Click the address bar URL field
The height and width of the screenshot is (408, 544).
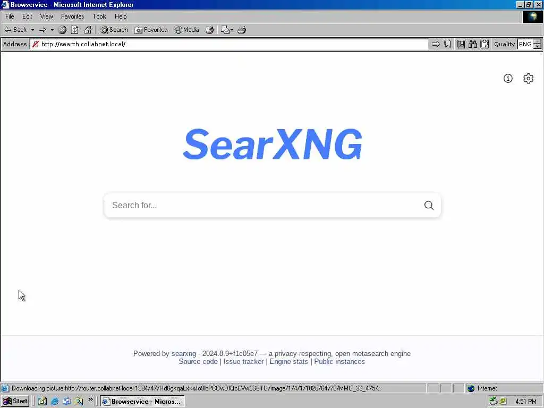(229, 44)
